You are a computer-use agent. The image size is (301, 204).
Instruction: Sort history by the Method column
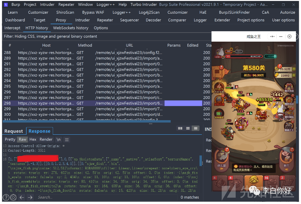tap(85, 45)
